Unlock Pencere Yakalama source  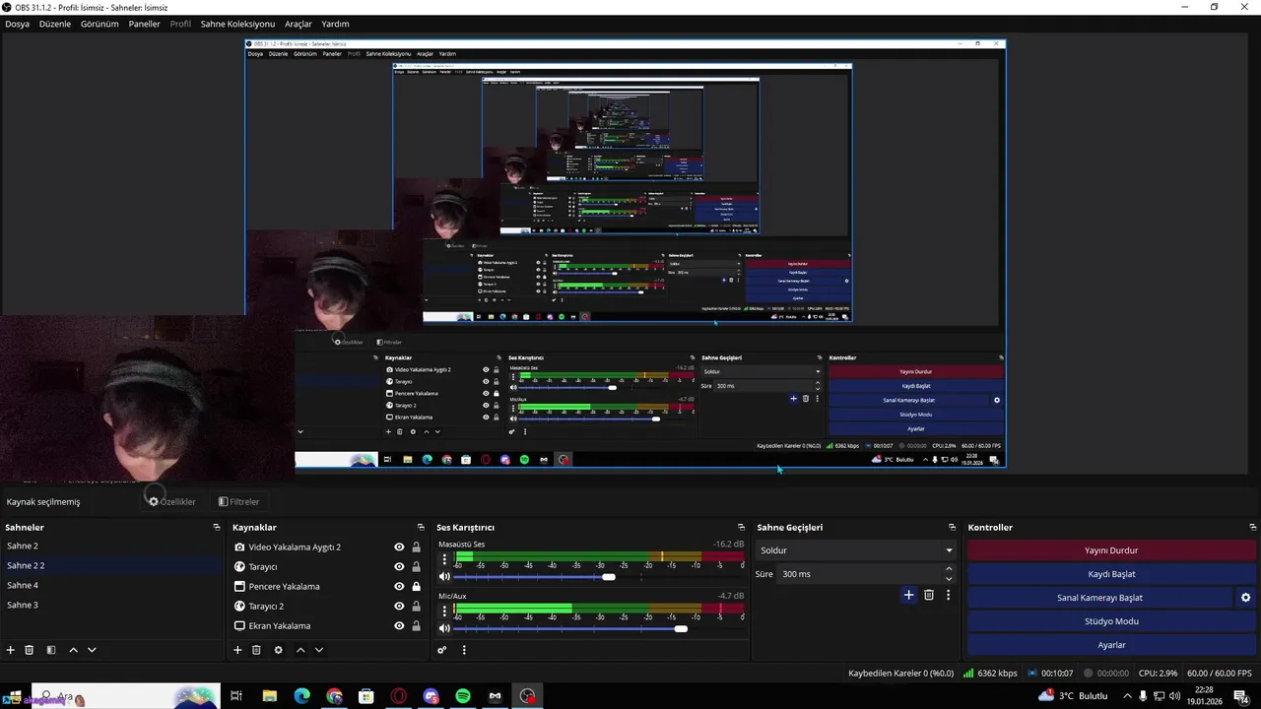(x=416, y=587)
